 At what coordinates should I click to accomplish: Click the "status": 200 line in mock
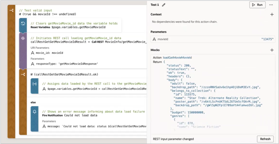179,65
